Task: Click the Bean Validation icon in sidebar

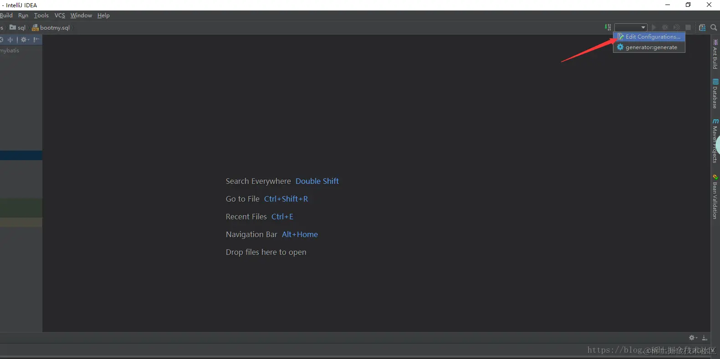Action: (x=715, y=177)
